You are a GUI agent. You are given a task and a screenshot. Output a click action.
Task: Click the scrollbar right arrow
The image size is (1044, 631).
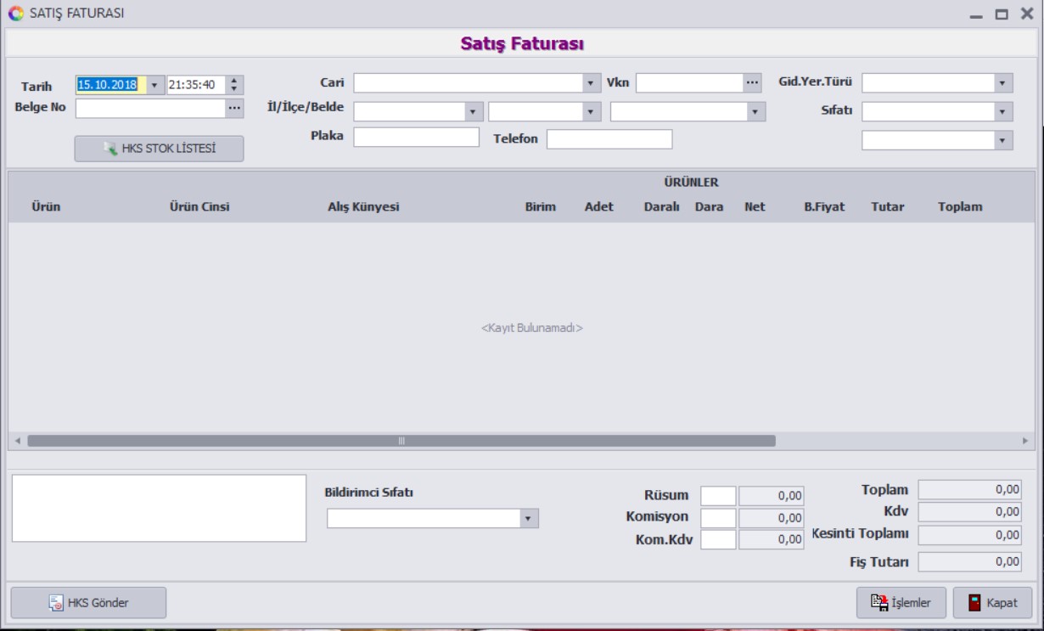(1025, 441)
